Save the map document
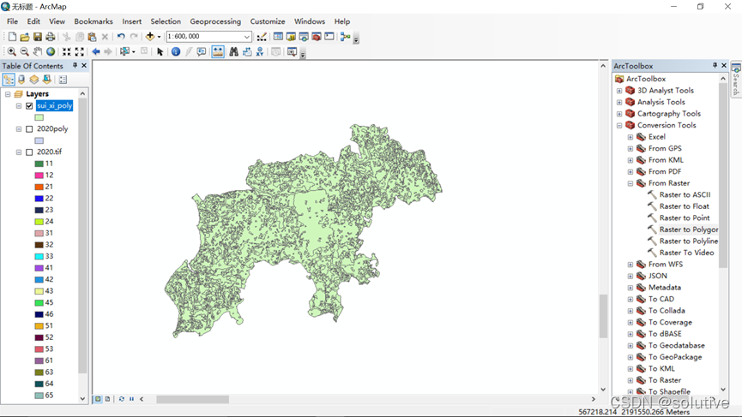This screenshot has height=417, width=742. tap(37, 37)
